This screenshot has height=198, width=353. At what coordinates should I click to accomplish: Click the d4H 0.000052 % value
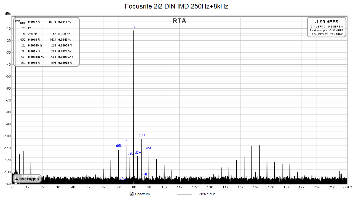pos(66,57)
